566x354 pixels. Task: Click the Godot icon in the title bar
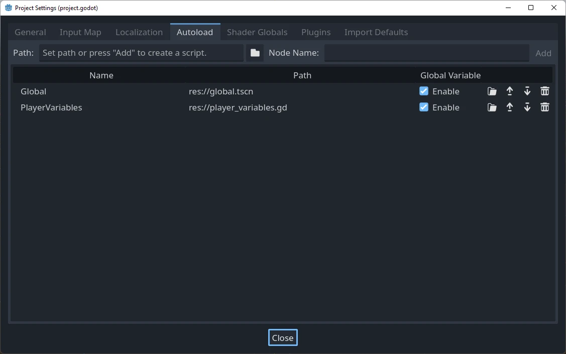8,8
